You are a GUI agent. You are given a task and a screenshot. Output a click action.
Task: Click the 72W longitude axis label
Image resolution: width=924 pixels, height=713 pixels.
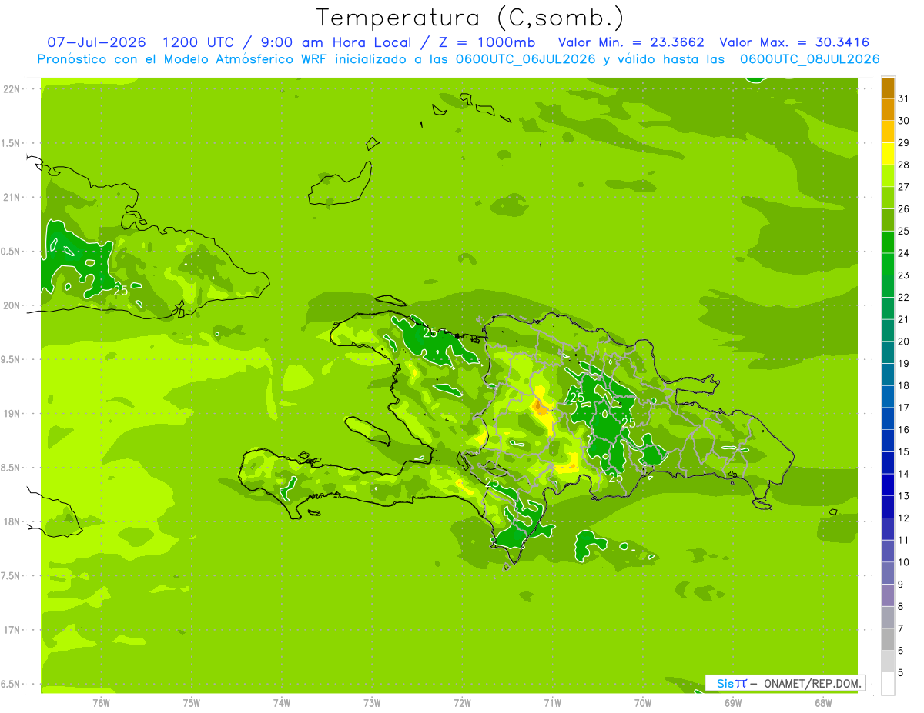[462, 702]
